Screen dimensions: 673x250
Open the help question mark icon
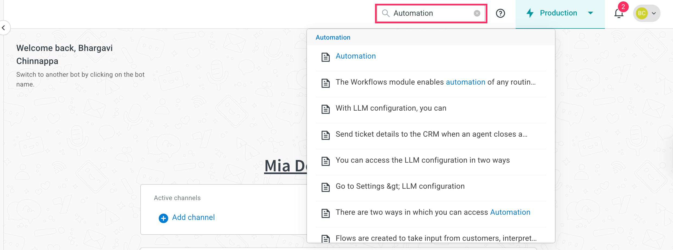click(x=500, y=13)
